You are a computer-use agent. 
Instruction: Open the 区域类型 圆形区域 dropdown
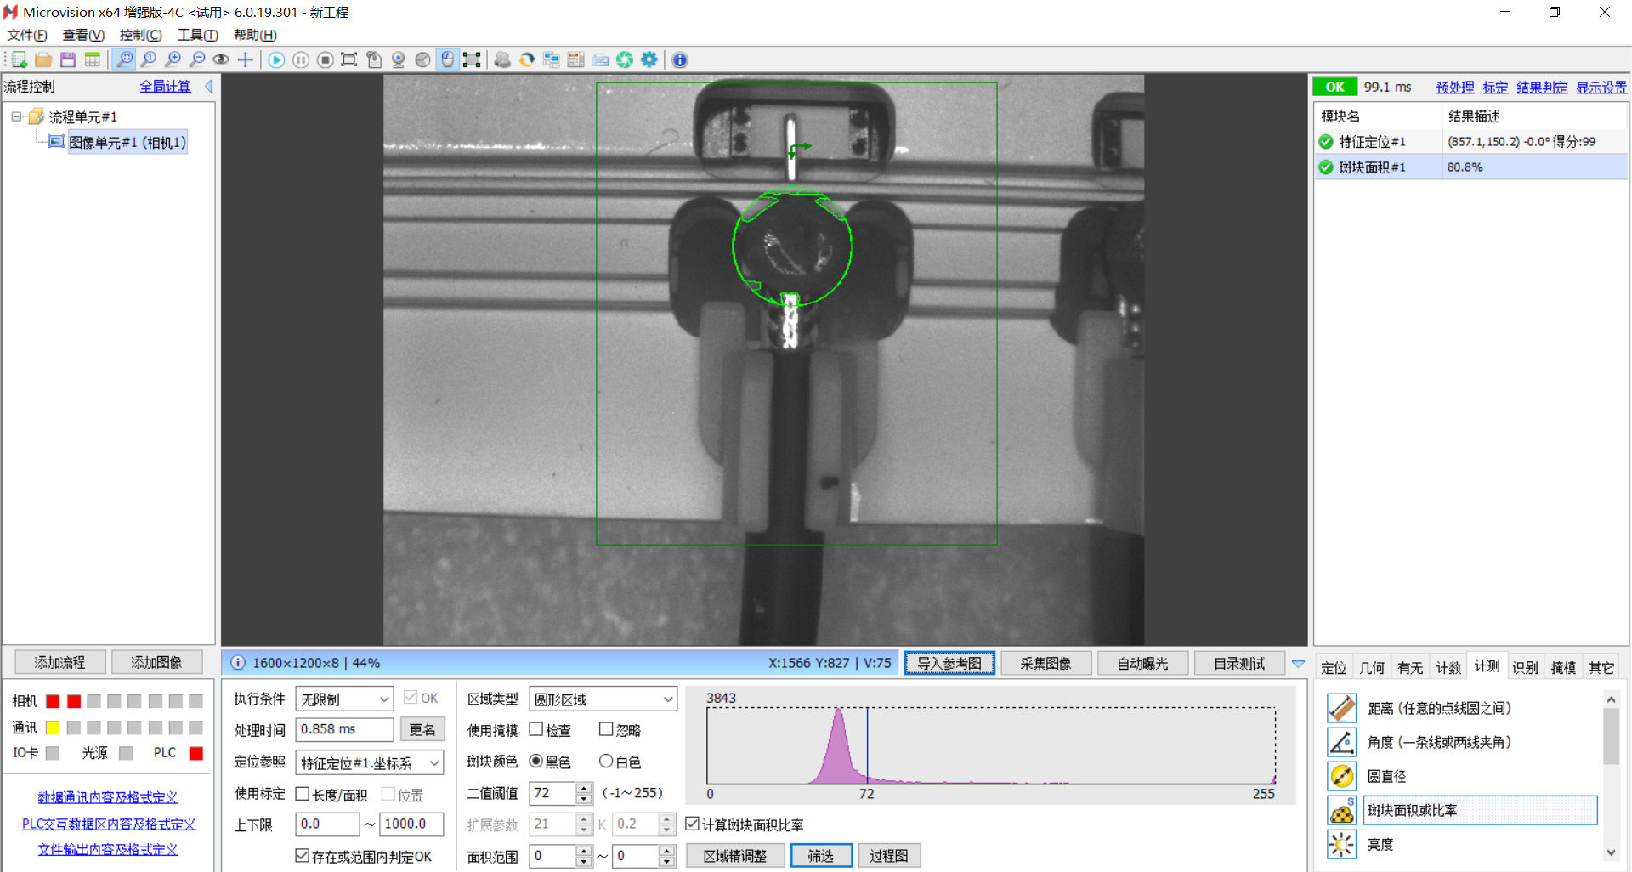click(603, 699)
